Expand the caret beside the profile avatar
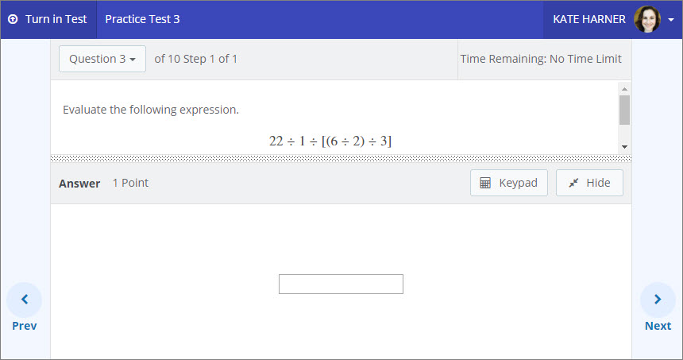Screen dimensions: 683x360 (x=671, y=20)
